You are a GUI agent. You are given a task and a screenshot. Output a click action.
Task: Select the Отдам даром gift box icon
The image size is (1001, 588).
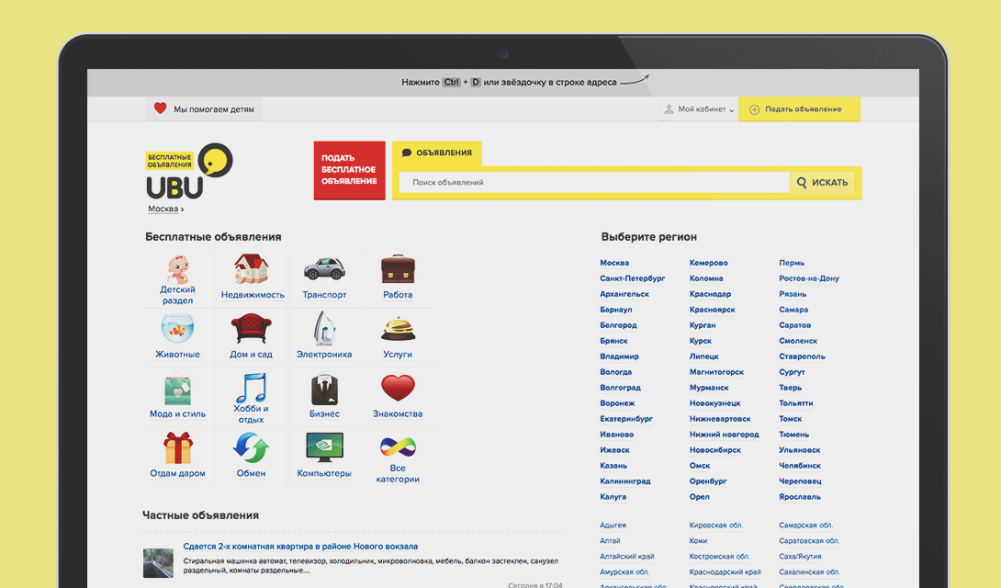pyautogui.click(x=177, y=447)
